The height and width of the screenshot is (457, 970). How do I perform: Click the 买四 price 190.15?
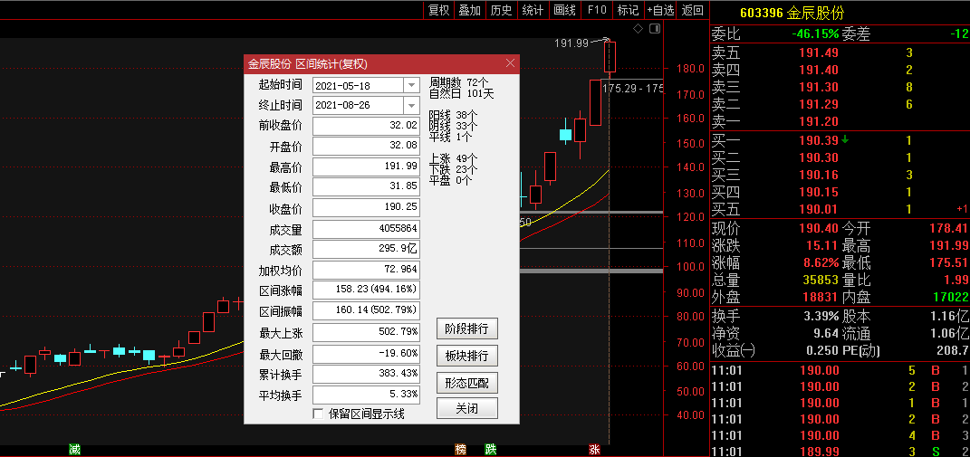819,193
